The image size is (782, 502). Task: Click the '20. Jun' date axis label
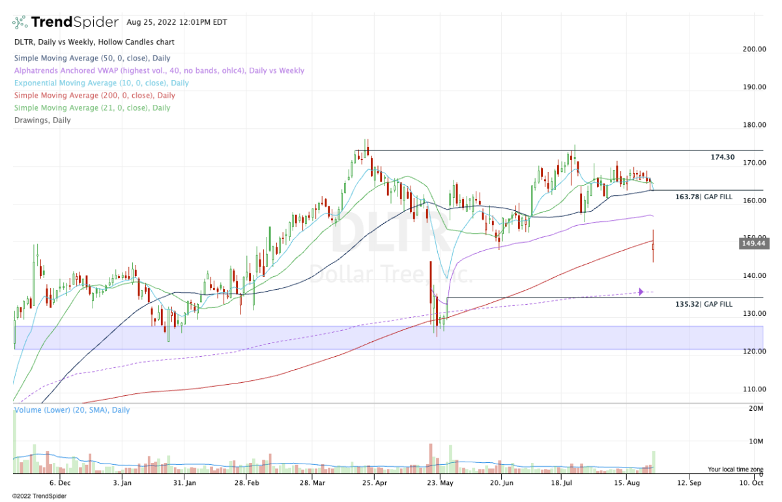tap(500, 483)
